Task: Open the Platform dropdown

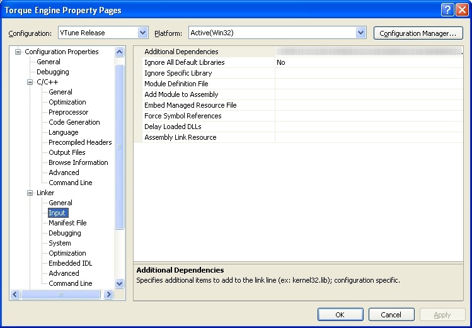Action: [x=360, y=33]
